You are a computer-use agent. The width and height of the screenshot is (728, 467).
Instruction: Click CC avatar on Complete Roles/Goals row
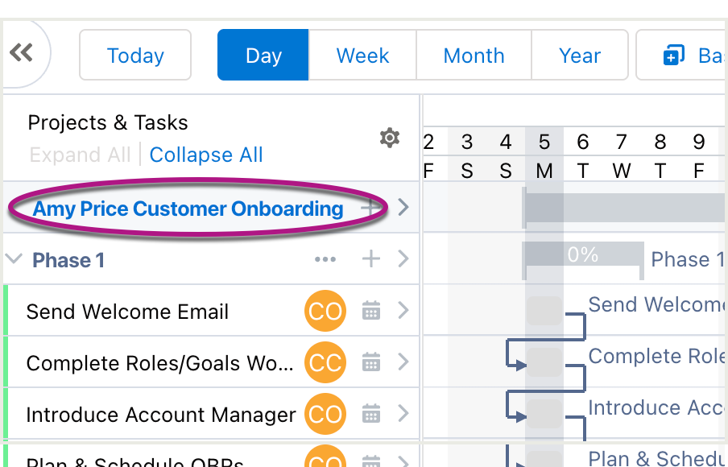(325, 362)
